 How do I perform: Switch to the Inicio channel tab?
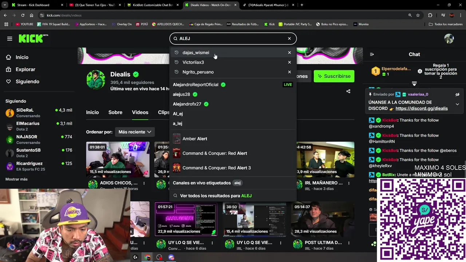coord(92,112)
